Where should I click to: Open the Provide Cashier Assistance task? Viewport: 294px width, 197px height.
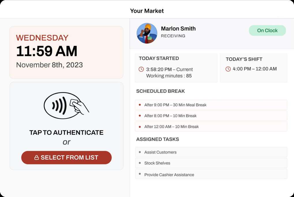click(211, 174)
